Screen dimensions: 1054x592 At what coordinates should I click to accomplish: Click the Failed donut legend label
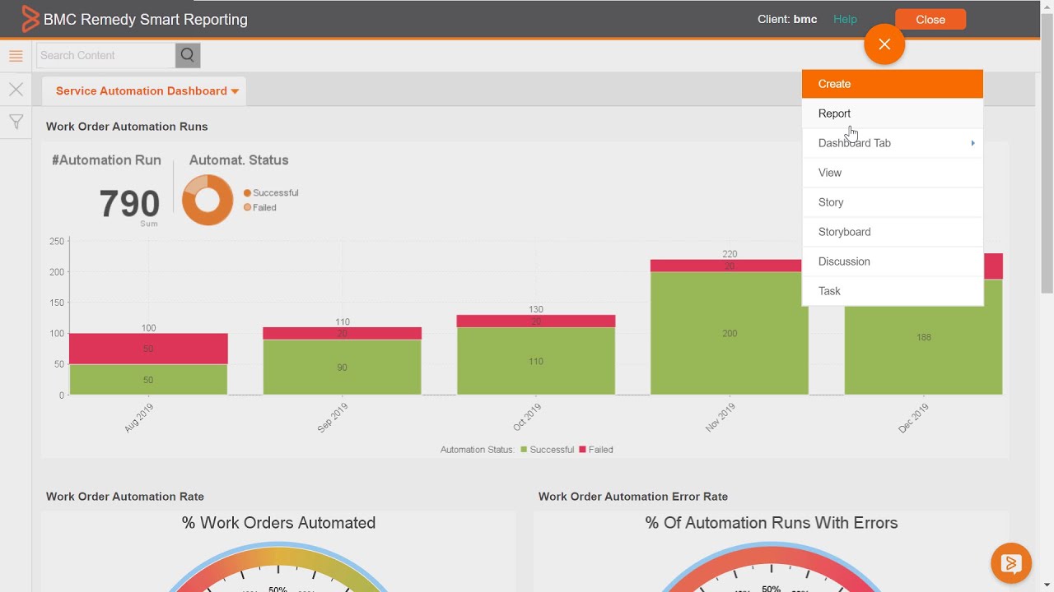(x=264, y=208)
